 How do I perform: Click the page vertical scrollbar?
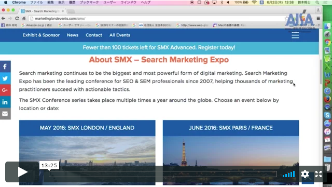pyautogui.click(x=321, y=72)
